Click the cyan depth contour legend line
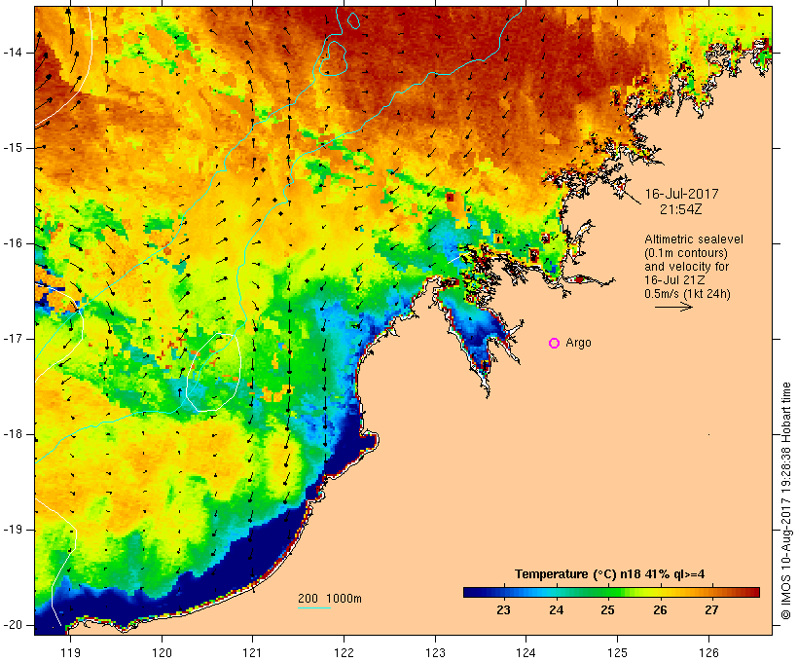 coord(314,607)
